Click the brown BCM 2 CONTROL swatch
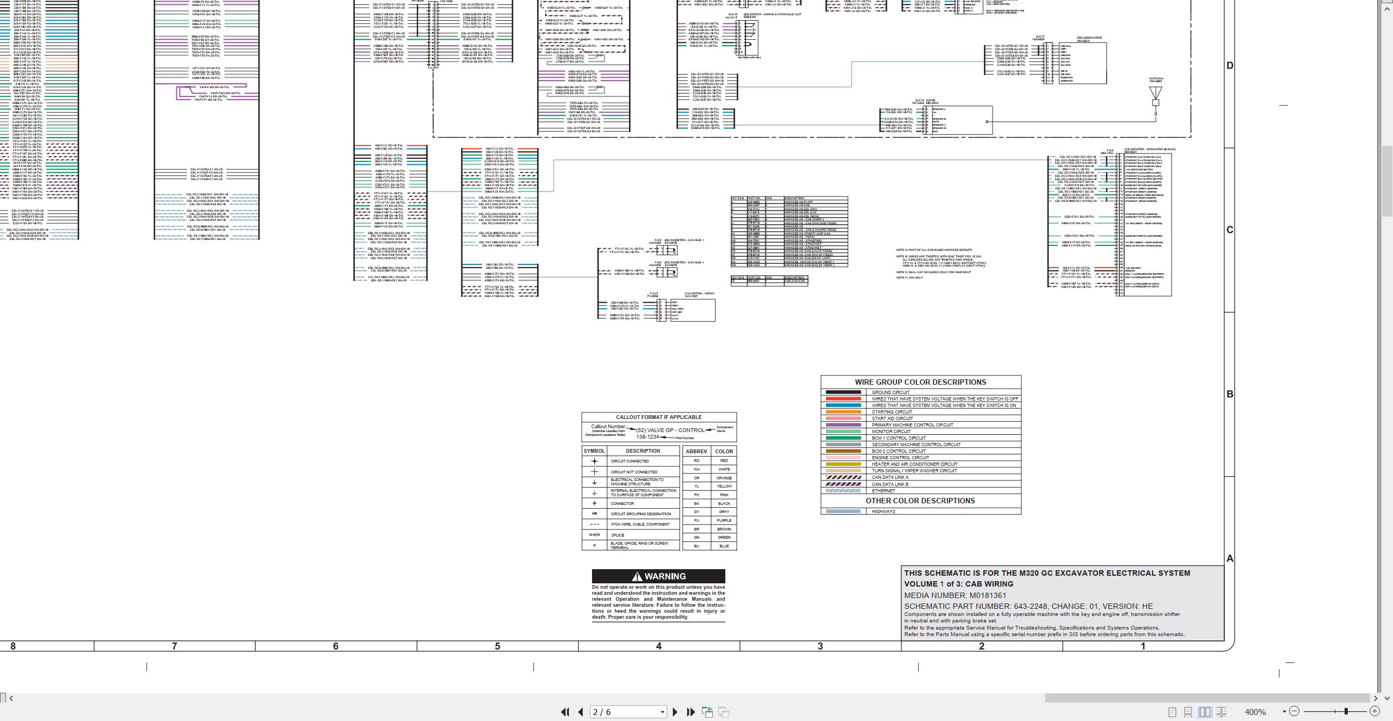 [x=843, y=451]
